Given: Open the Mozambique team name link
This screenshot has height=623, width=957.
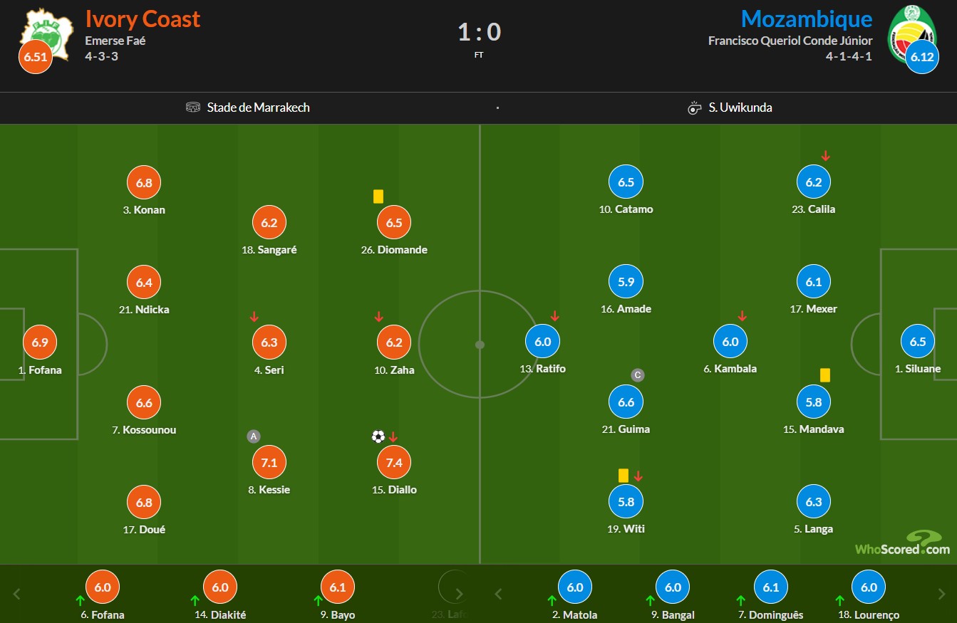Looking at the screenshot, I should coord(807,19).
